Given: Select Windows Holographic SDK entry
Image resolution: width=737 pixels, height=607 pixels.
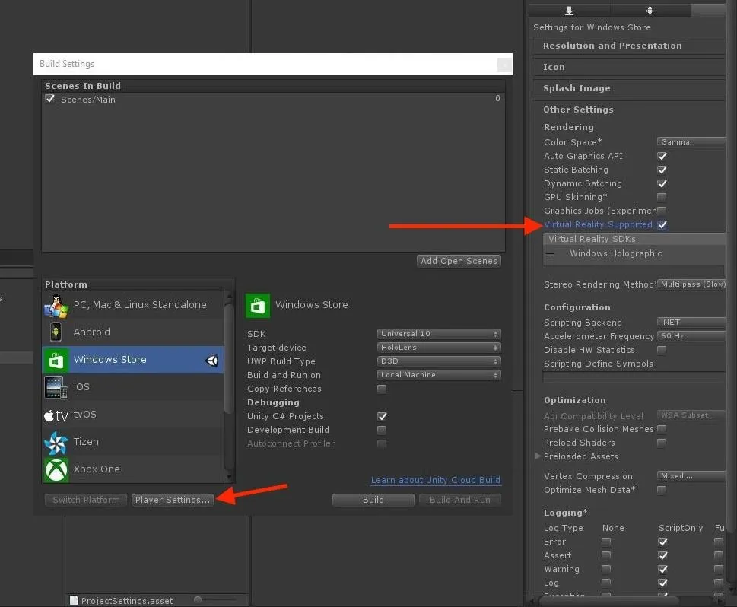Looking at the screenshot, I should click(x=634, y=253).
